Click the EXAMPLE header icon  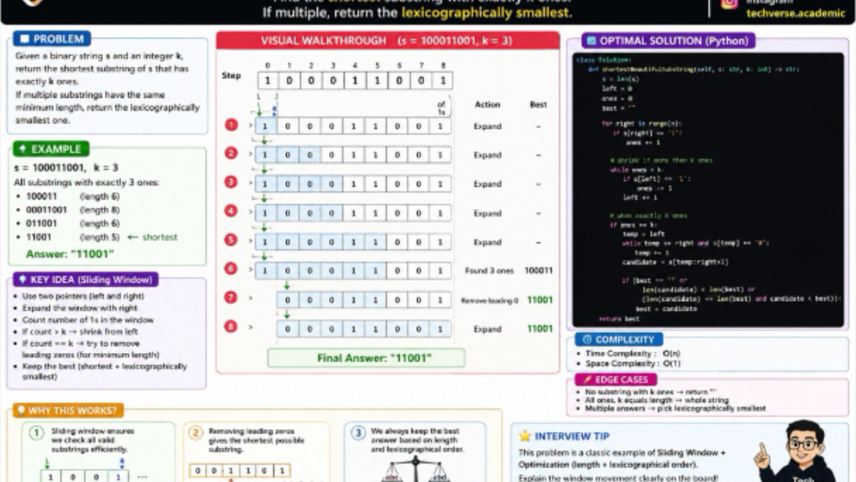coord(23,149)
